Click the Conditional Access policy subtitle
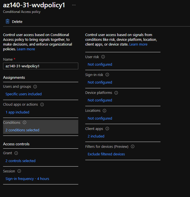The height and width of the screenshot is (197, 190). [22, 12]
